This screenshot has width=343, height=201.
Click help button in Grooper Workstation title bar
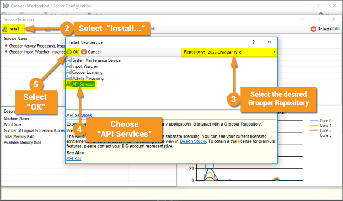tap(319, 6)
